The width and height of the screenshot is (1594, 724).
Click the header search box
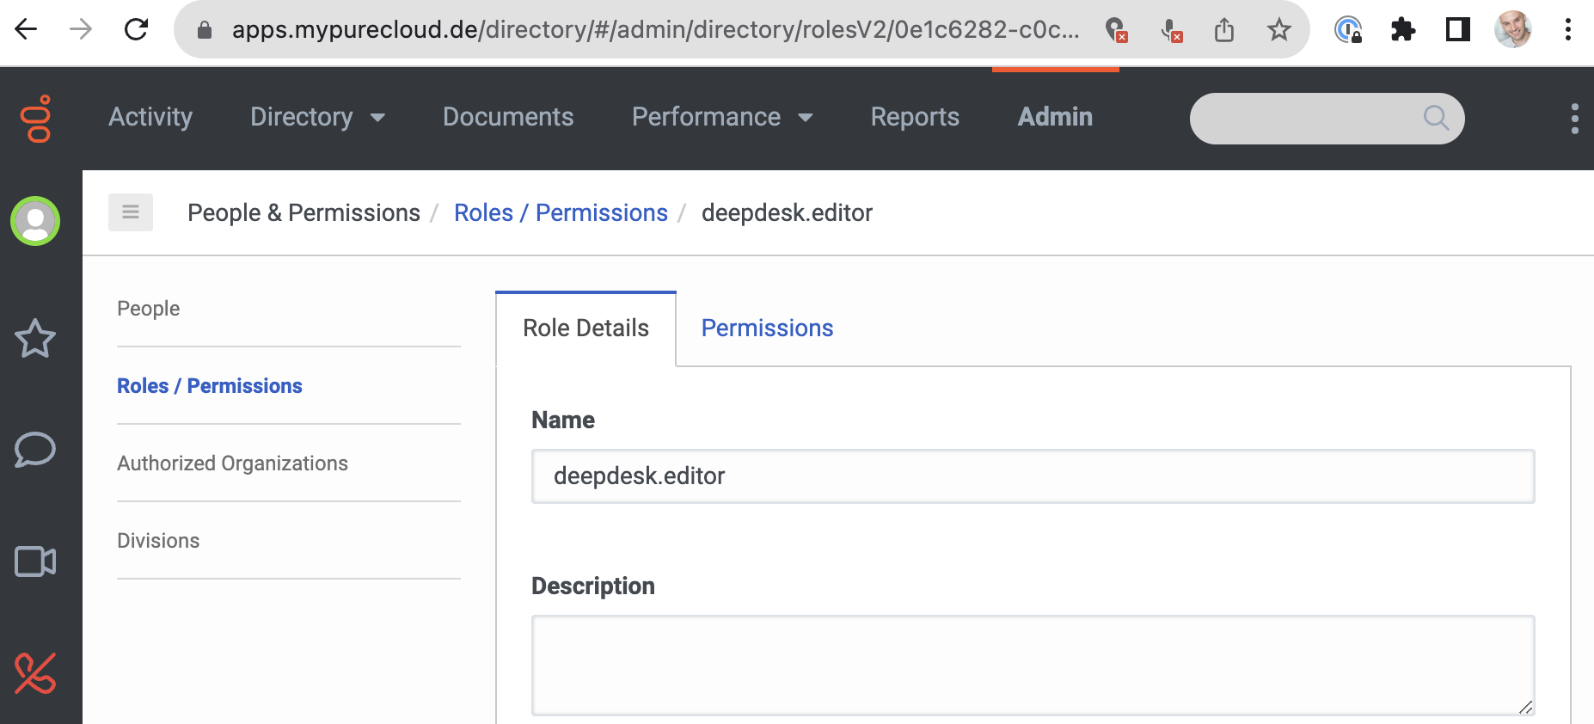tap(1327, 119)
